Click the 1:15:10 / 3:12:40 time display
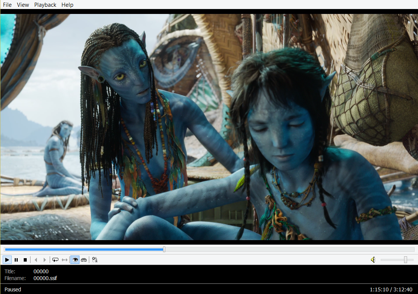The width and height of the screenshot is (418, 294). [391, 289]
